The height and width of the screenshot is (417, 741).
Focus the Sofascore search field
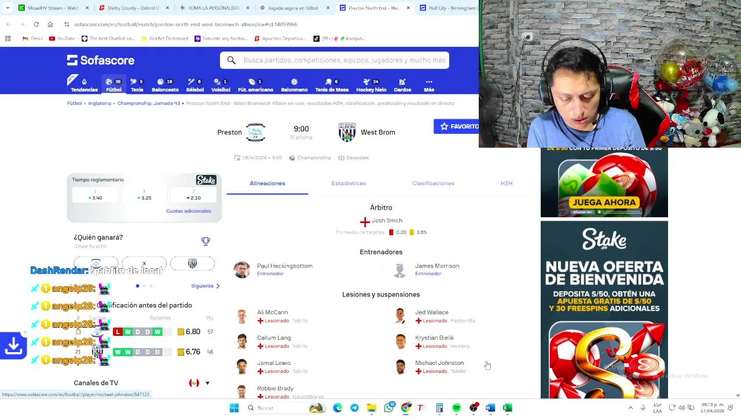[335, 60]
